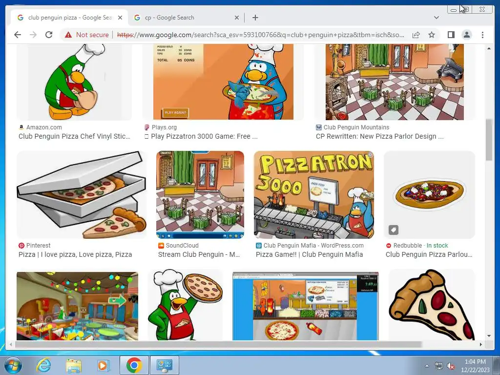Expand the tab search chevron
This screenshot has height=375, width=500.
pos(436,18)
